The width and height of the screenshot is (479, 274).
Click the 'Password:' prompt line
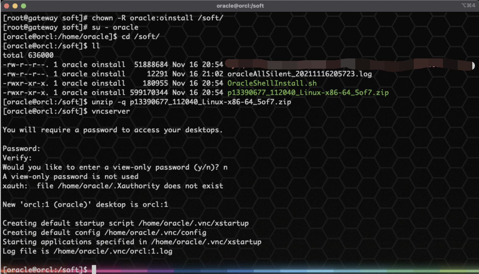[21, 149]
